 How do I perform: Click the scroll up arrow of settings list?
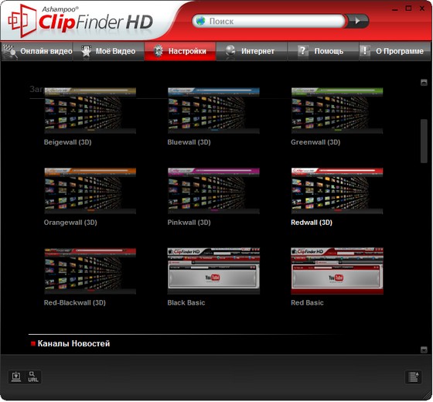(424, 82)
